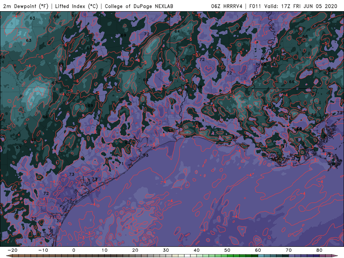Click the left arrow end of the colorbar
The width and height of the screenshot is (344, 258).
coord(9,256)
